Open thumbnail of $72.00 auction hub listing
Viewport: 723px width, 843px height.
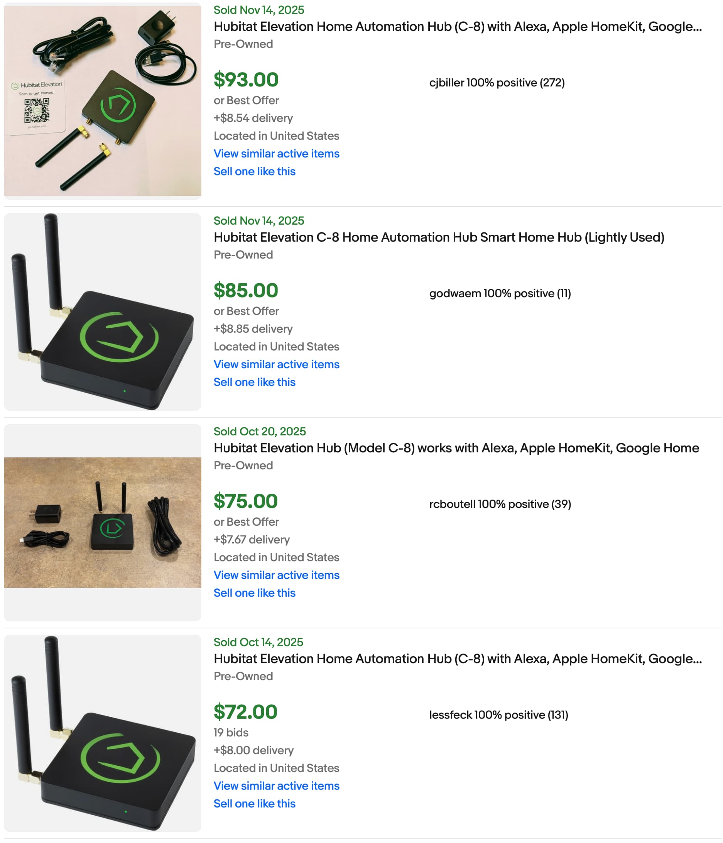click(x=103, y=733)
